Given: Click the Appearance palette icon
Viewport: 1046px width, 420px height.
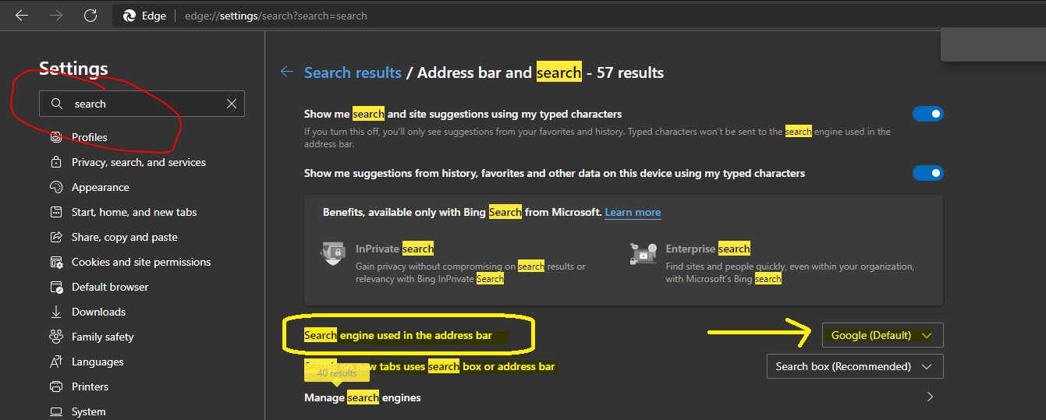Looking at the screenshot, I should pyautogui.click(x=56, y=187).
